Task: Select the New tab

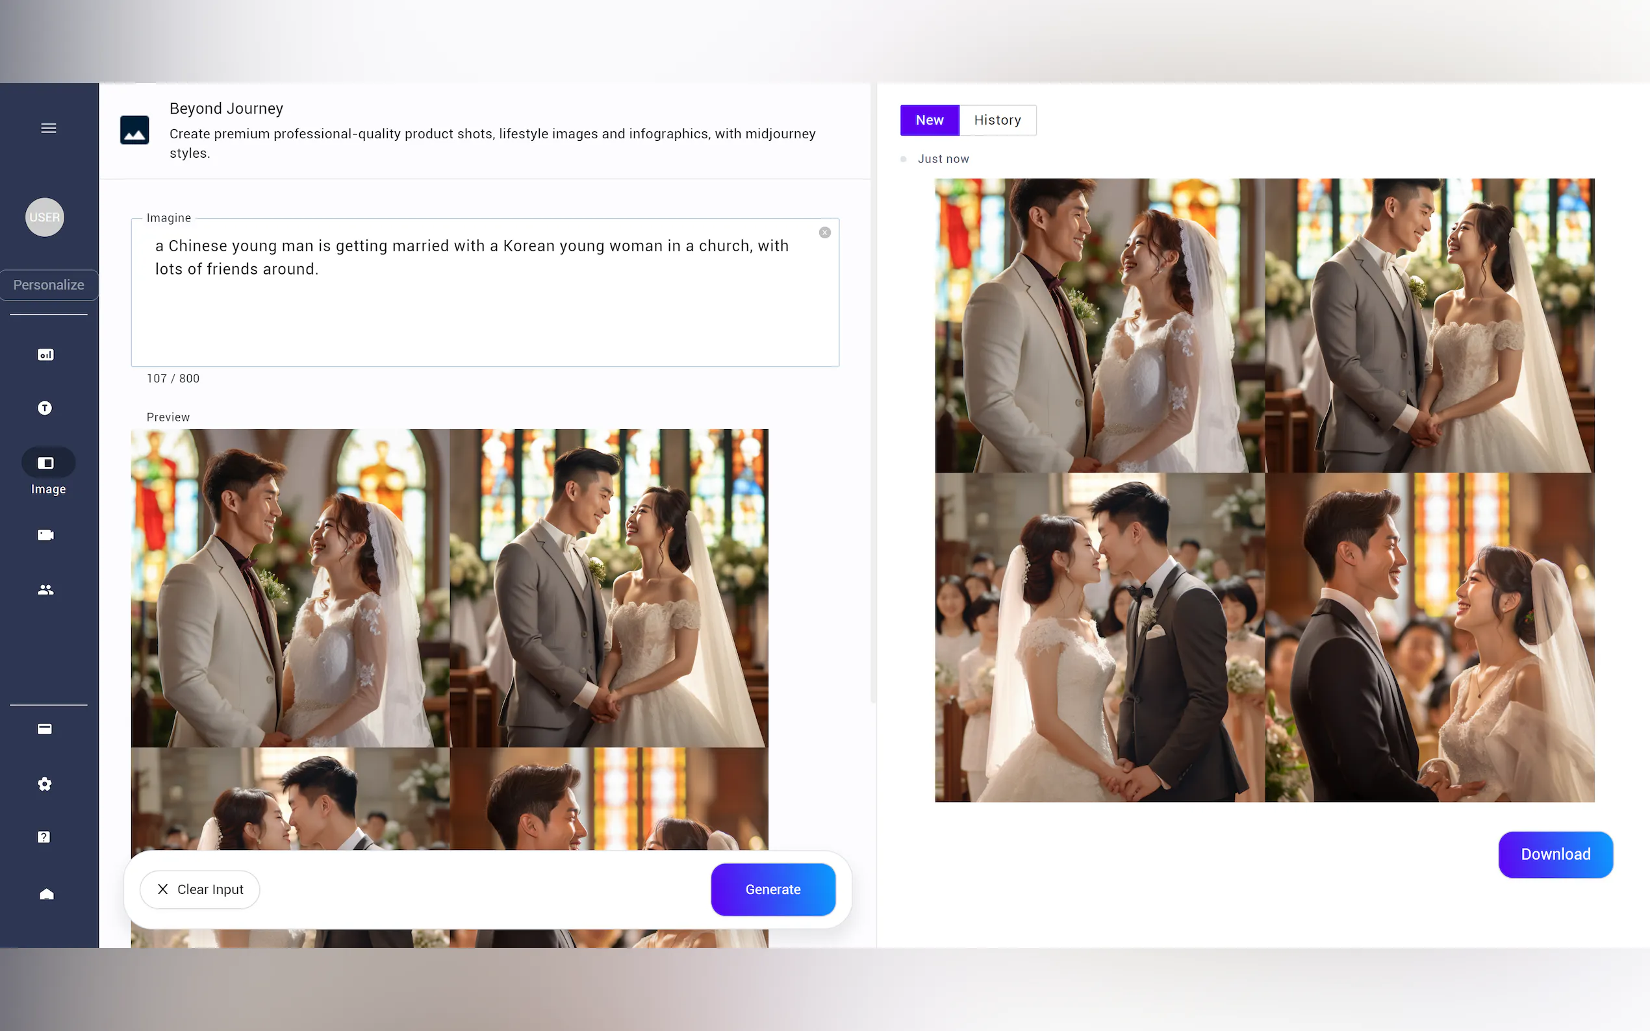Action: 929,120
